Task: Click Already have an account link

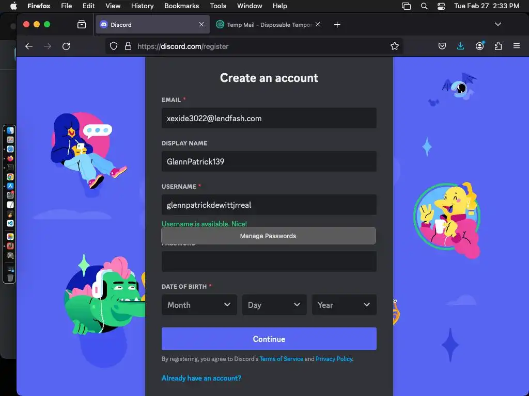Action: (x=201, y=378)
